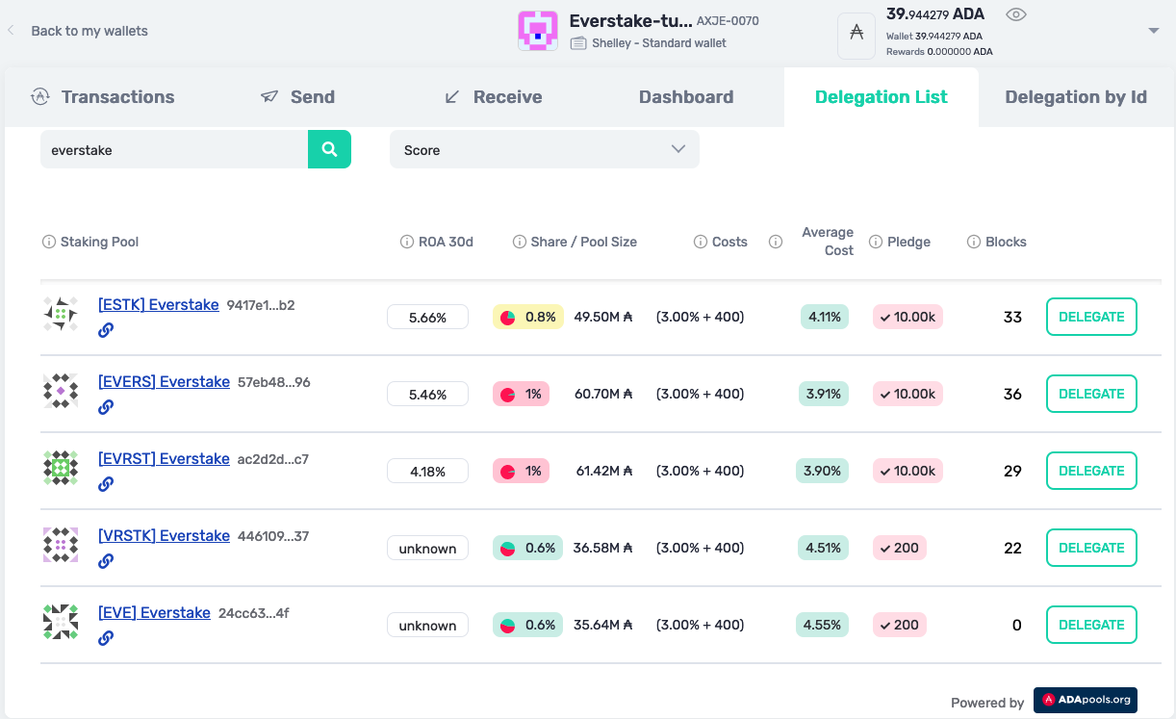Click the 4.55% average cost badge

(823, 625)
